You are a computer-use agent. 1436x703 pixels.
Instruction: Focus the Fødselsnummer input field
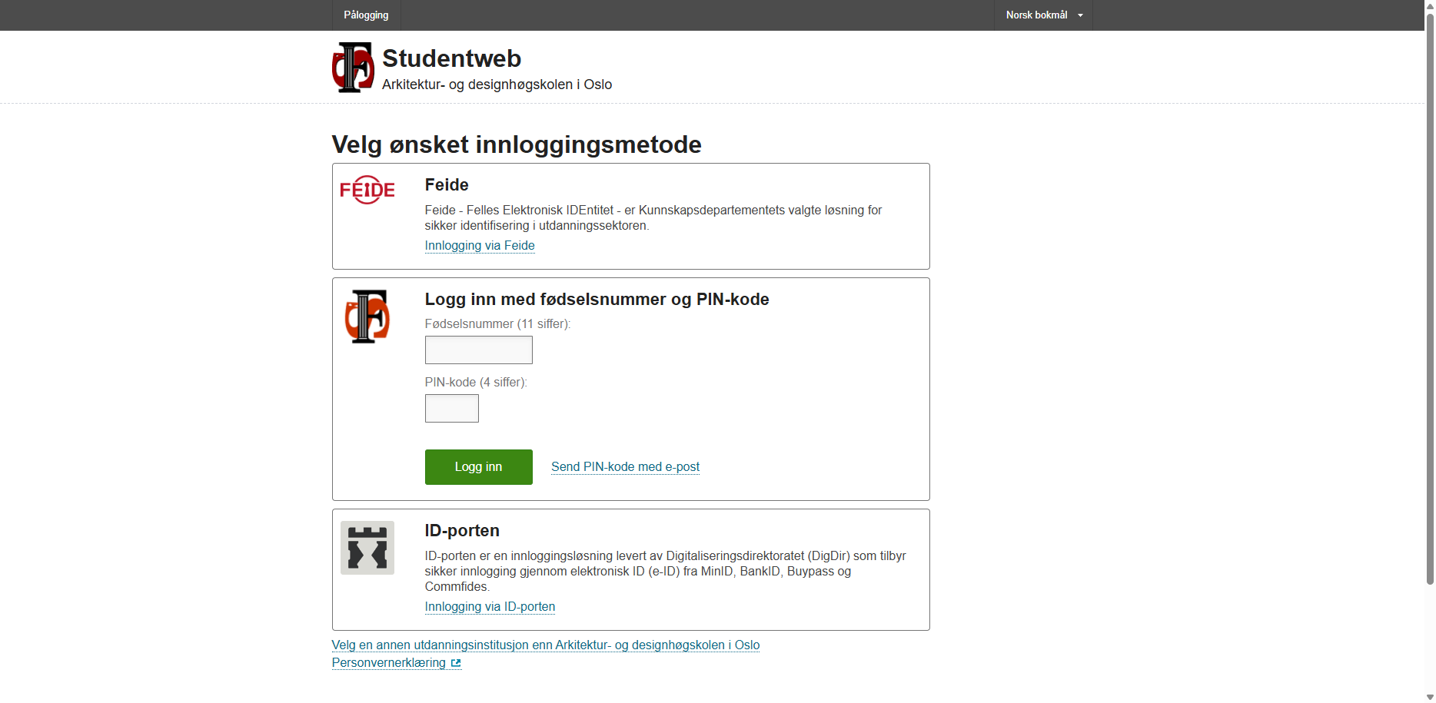pos(478,350)
